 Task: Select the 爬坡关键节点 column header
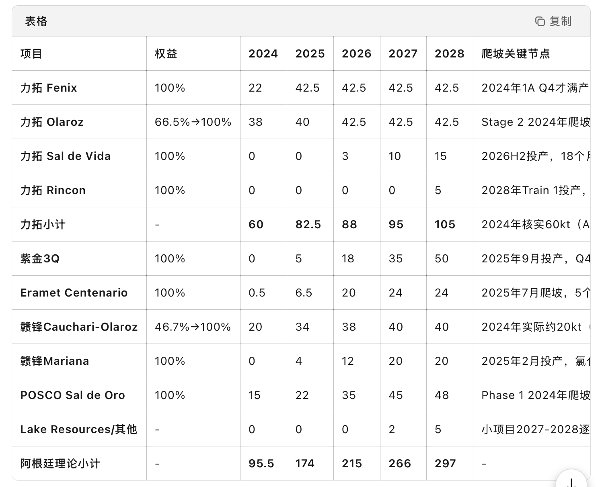[x=516, y=54]
